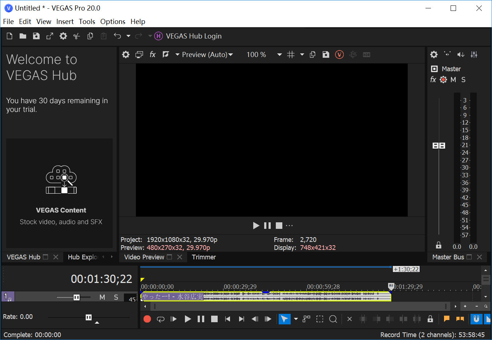Screen dimensions: 492x340
Task: Open the edit tool dropdown arrow
Action: click(x=296, y=319)
